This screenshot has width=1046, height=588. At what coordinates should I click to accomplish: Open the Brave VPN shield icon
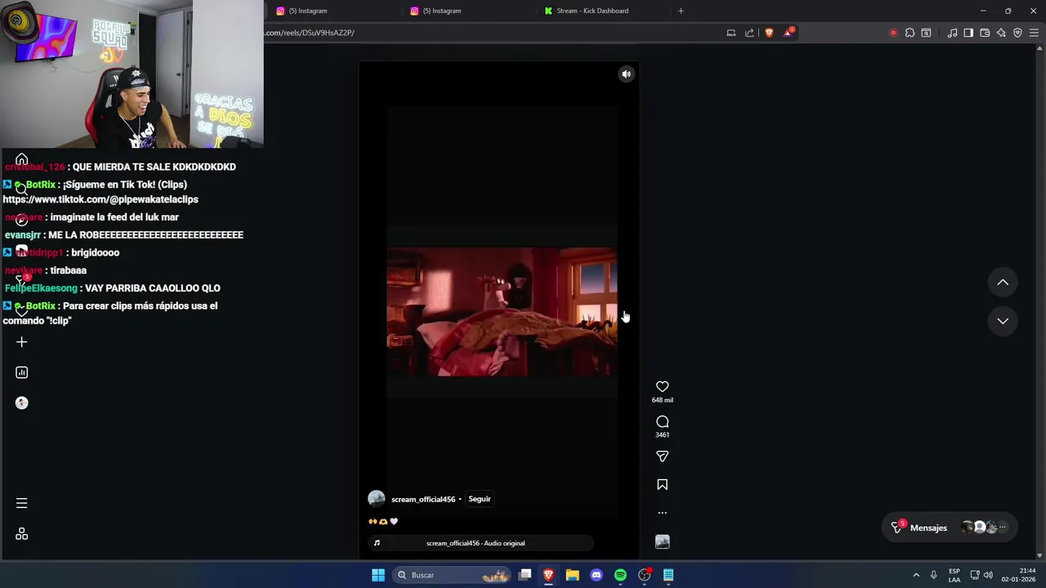point(1017,33)
